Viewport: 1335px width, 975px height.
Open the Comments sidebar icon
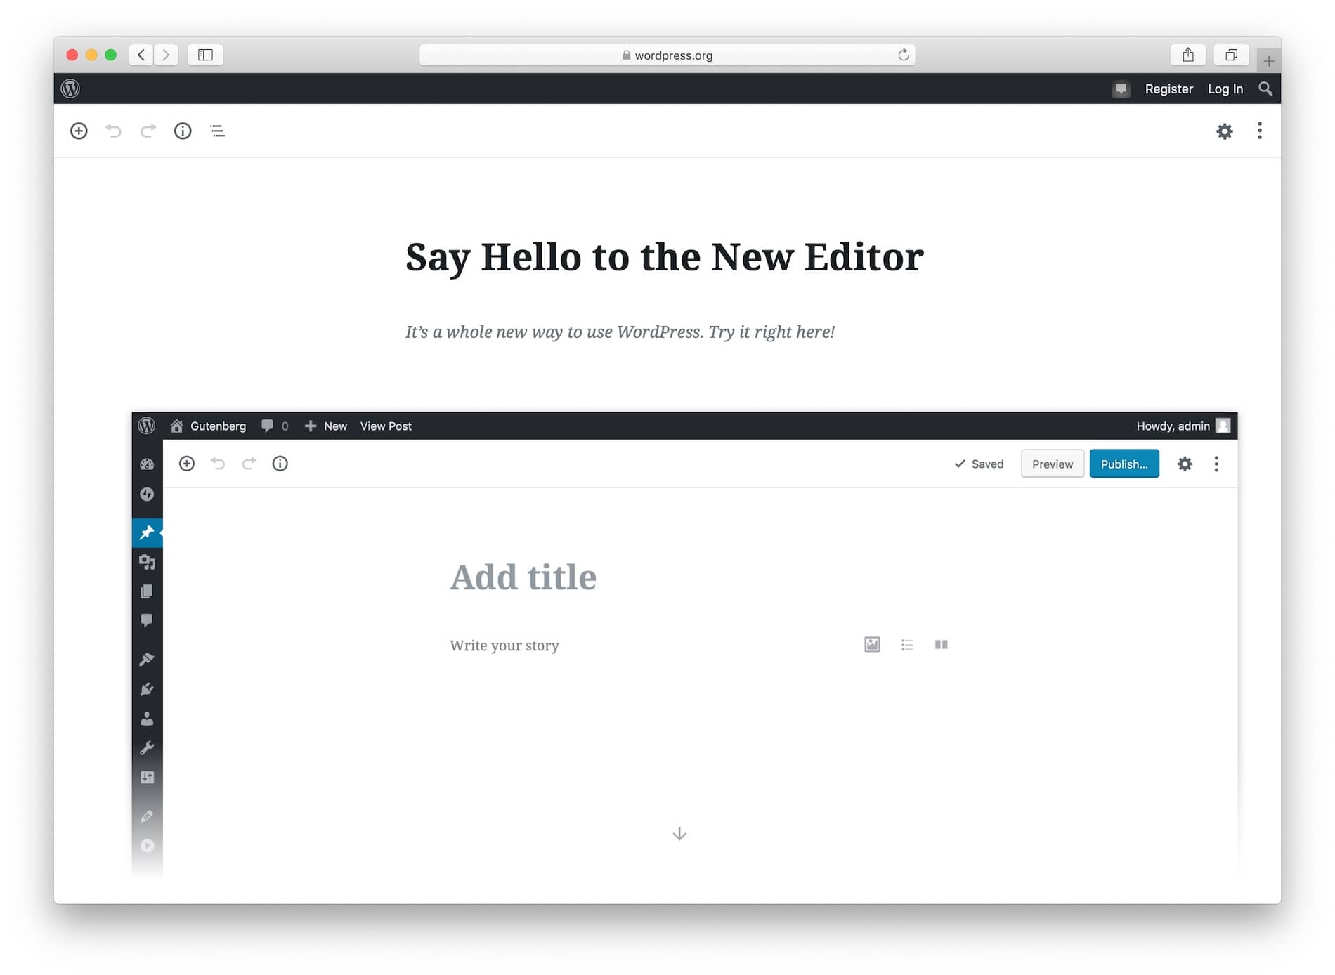point(147,620)
